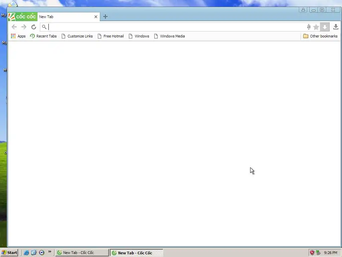This screenshot has height=257, width=342.
Task: Toggle Vietnamese typing 'à' icon
Action: click(x=309, y=27)
